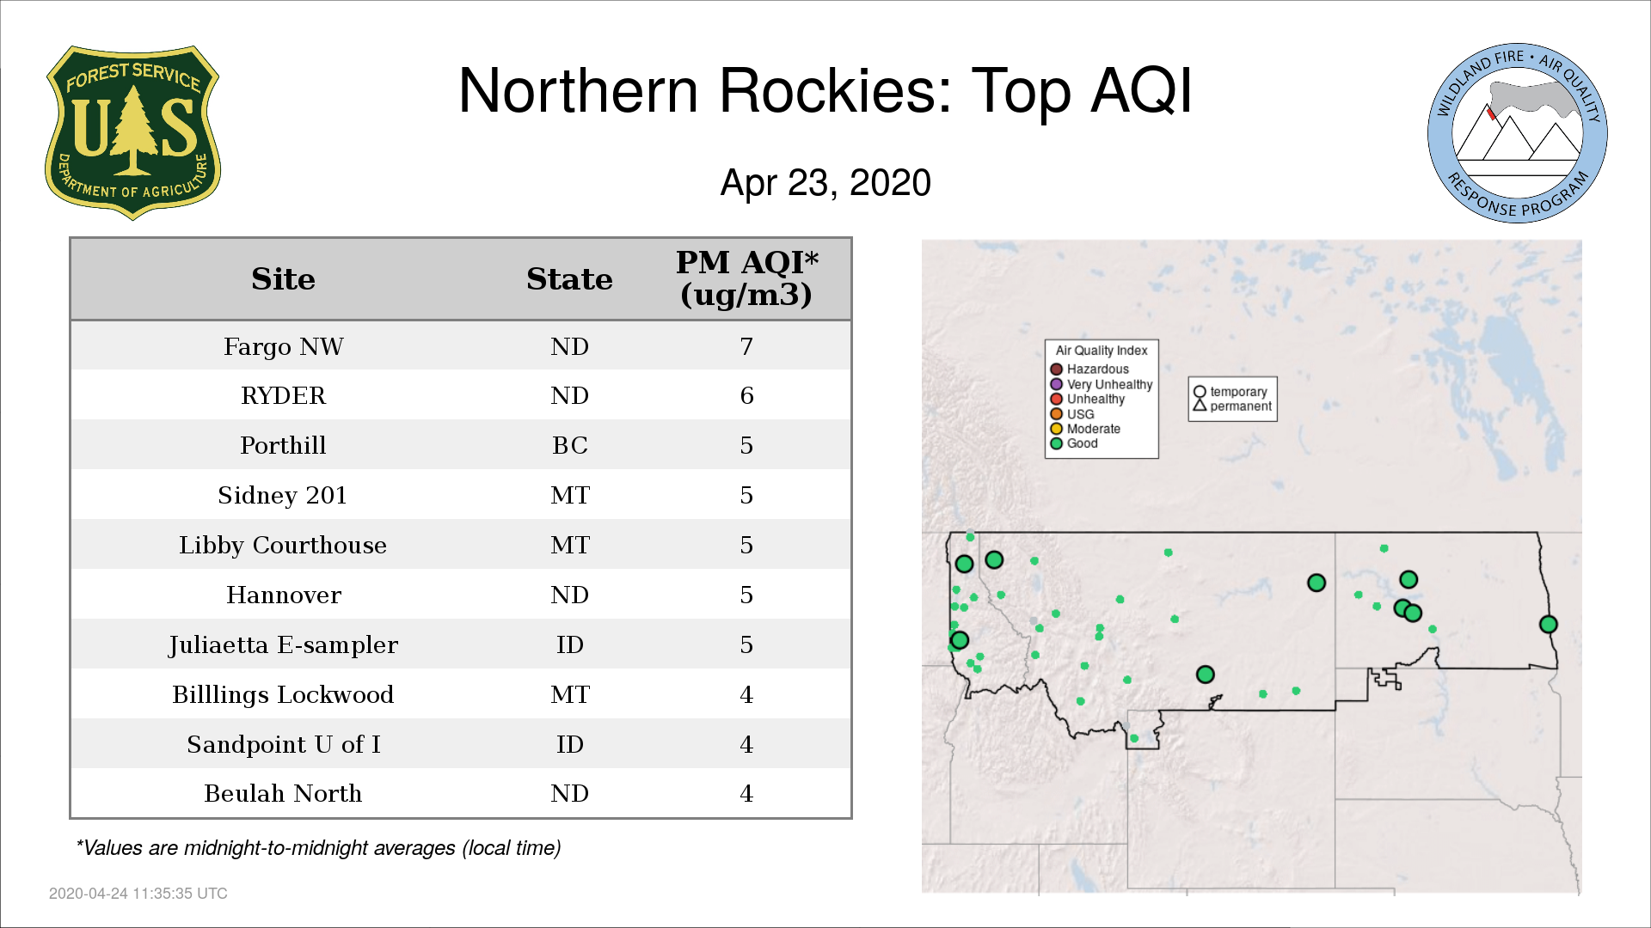Image resolution: width=1651 pixels, height=928 pixels.
Task: Click the Air Quality Index legend title
Action: click(x=1102, y=351)
